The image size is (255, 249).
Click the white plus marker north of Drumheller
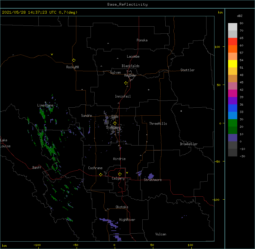coord(181,111)
